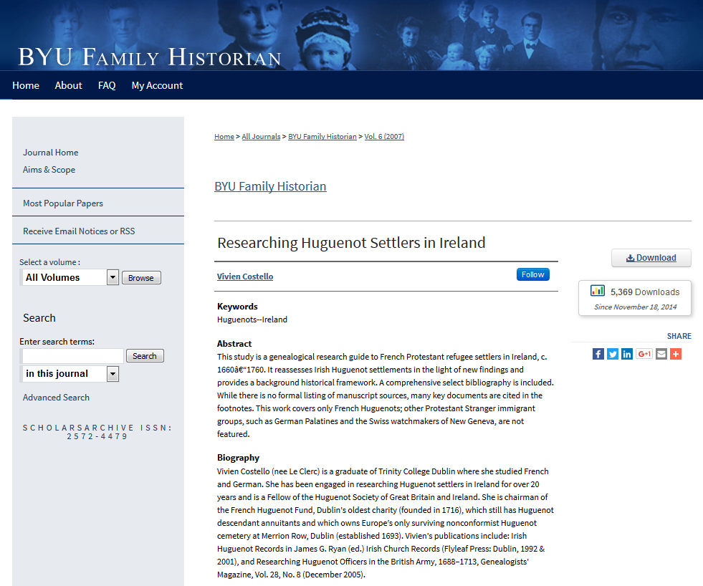Click All Journals breadcrumb link
The height and width of the screenshot is (586, 703).
pos(261,136)
